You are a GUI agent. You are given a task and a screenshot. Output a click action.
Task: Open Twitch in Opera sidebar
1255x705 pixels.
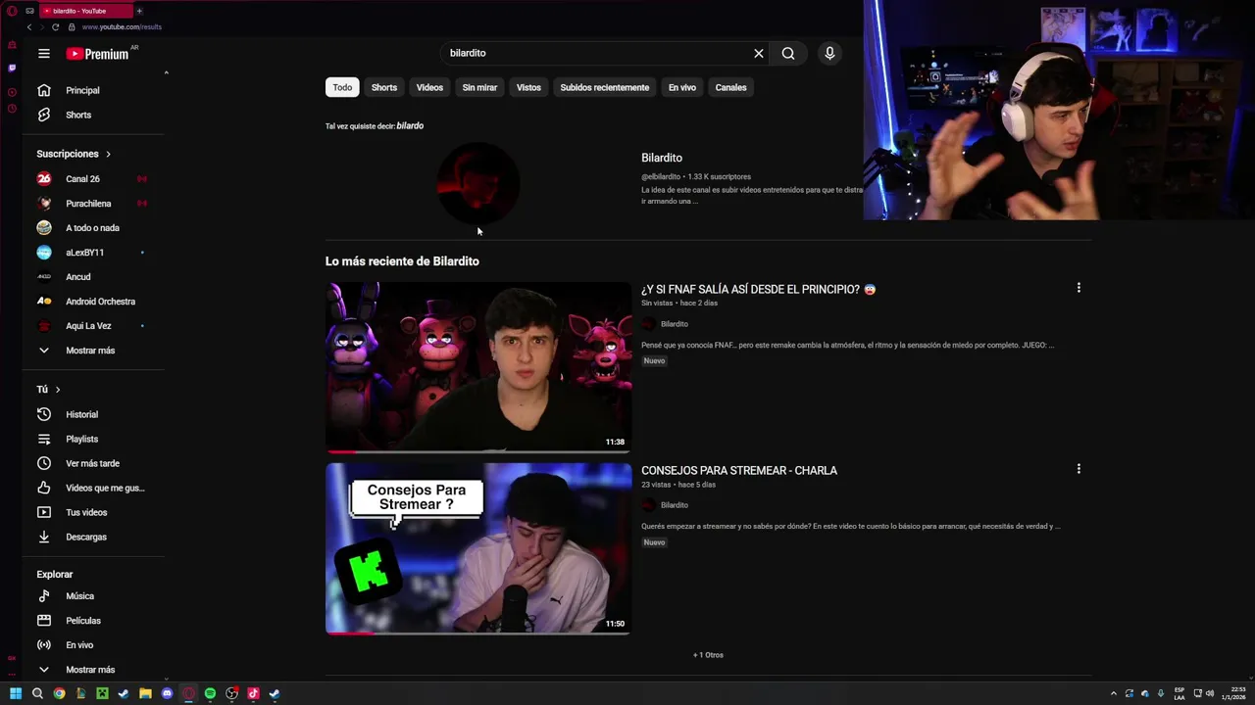[12, 69]
